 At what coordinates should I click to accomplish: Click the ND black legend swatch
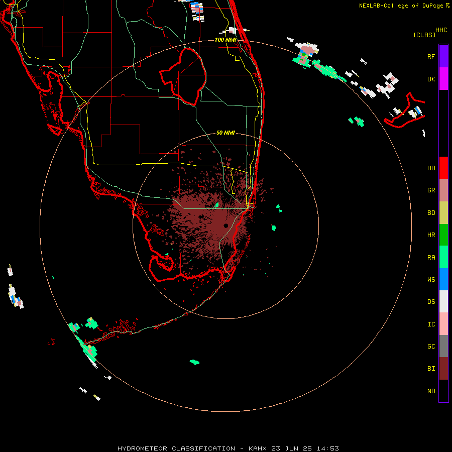(443, 391)
